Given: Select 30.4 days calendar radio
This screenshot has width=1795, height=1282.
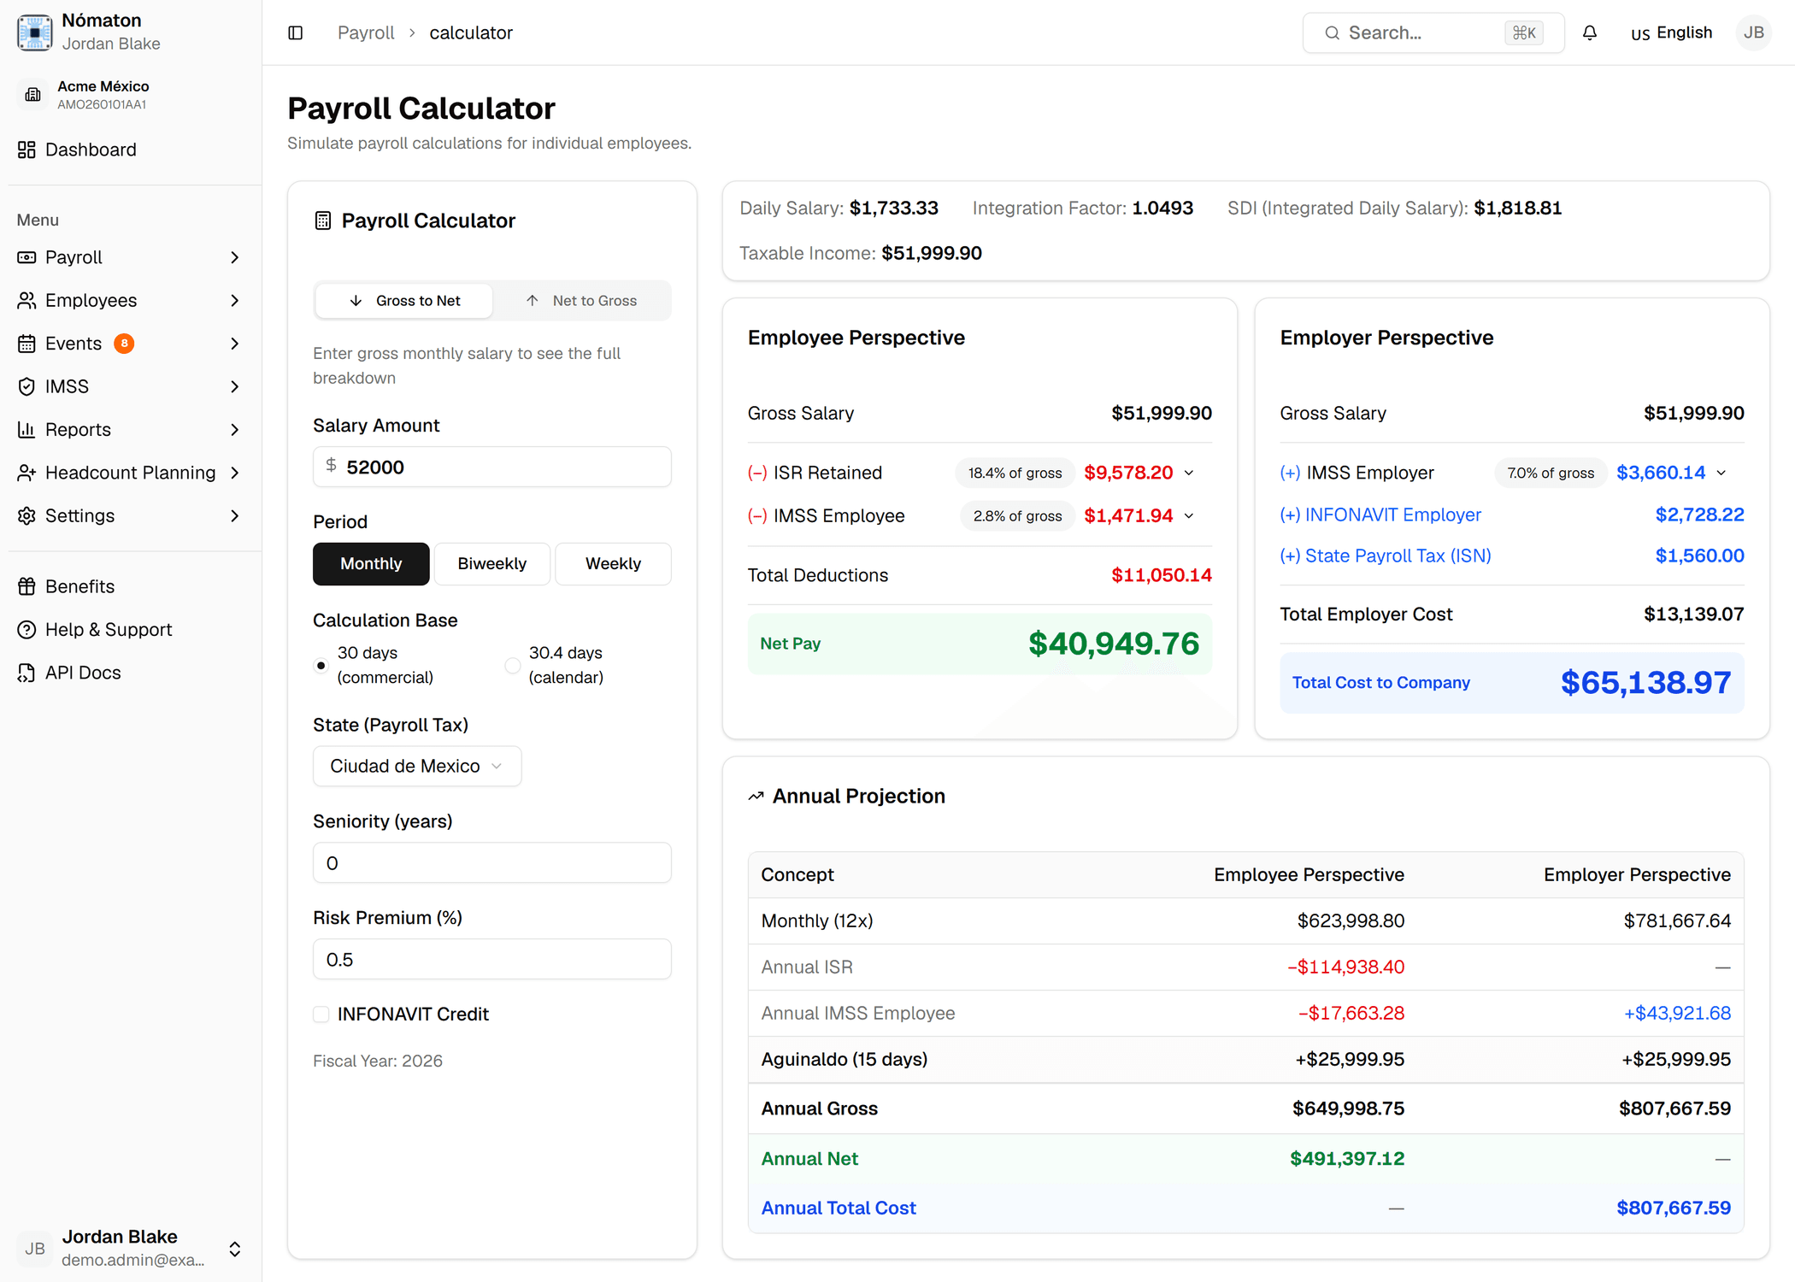Looking at the screenshot, I should [x=513, y=665].
